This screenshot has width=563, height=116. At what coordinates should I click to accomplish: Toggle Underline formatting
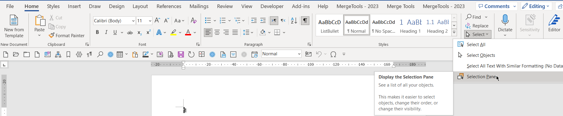(115, 32)
